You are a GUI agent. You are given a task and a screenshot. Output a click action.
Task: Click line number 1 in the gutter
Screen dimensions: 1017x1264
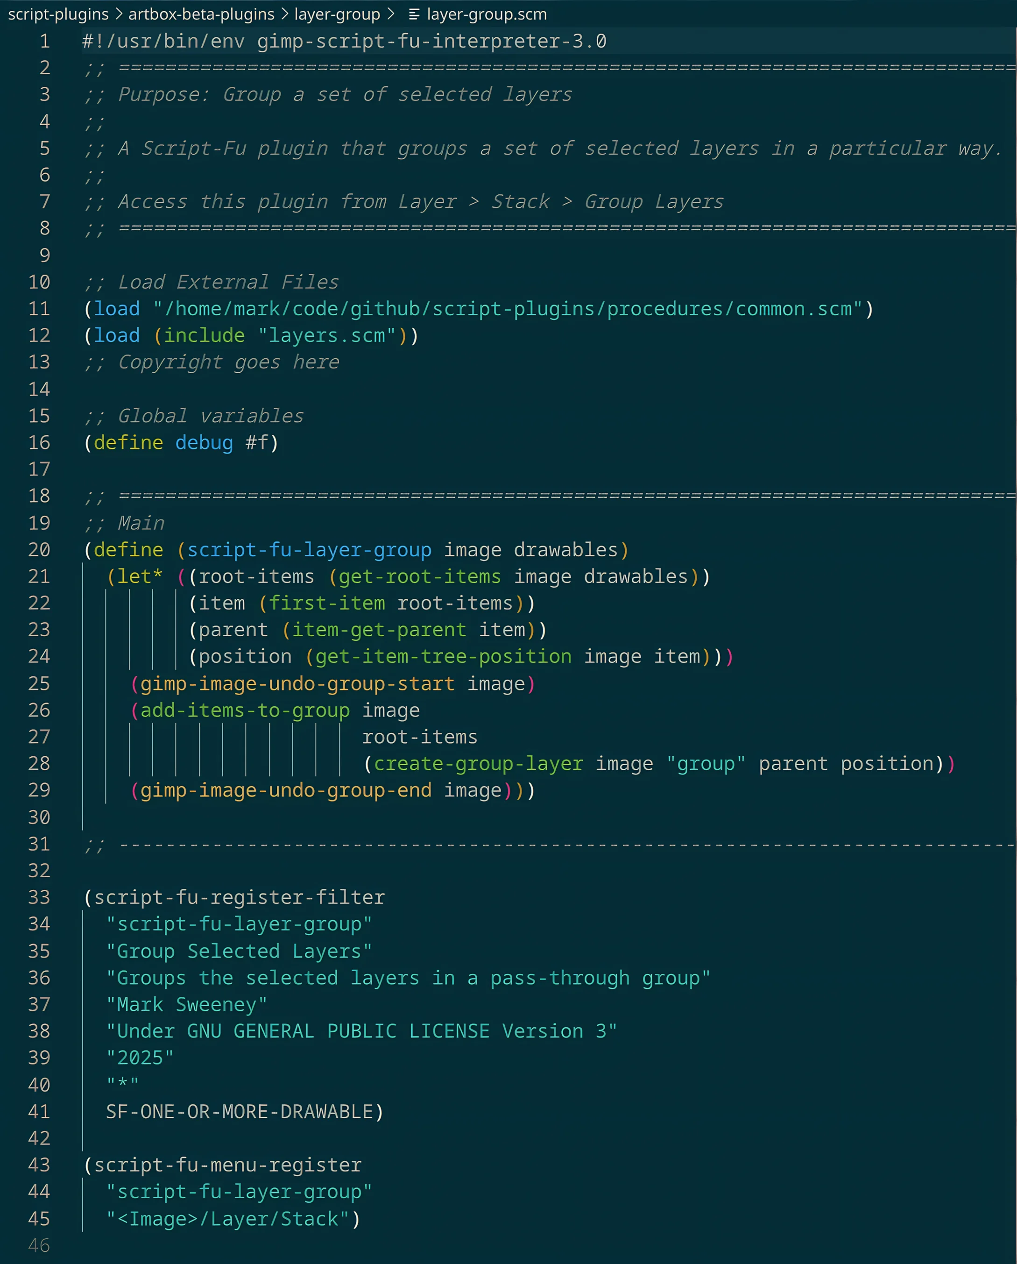(x=44, y=42)
